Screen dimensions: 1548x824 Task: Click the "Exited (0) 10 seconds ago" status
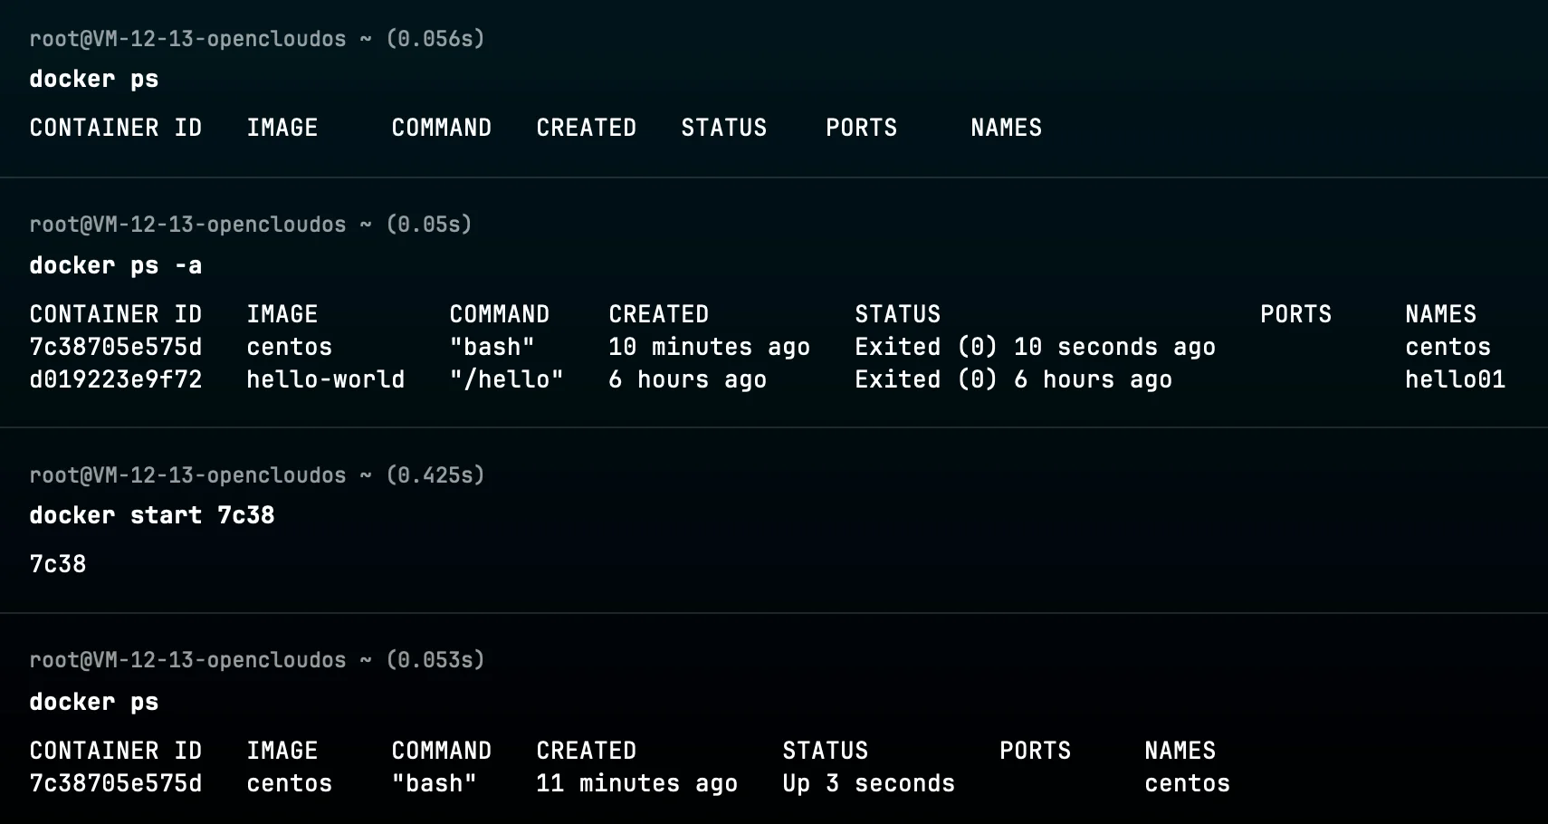pyautogui.click(x=1035, y=347)
